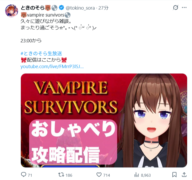Open the three-dot more options menu
Viewport: 192px width, 180px height.
click(x=184, y=7)
